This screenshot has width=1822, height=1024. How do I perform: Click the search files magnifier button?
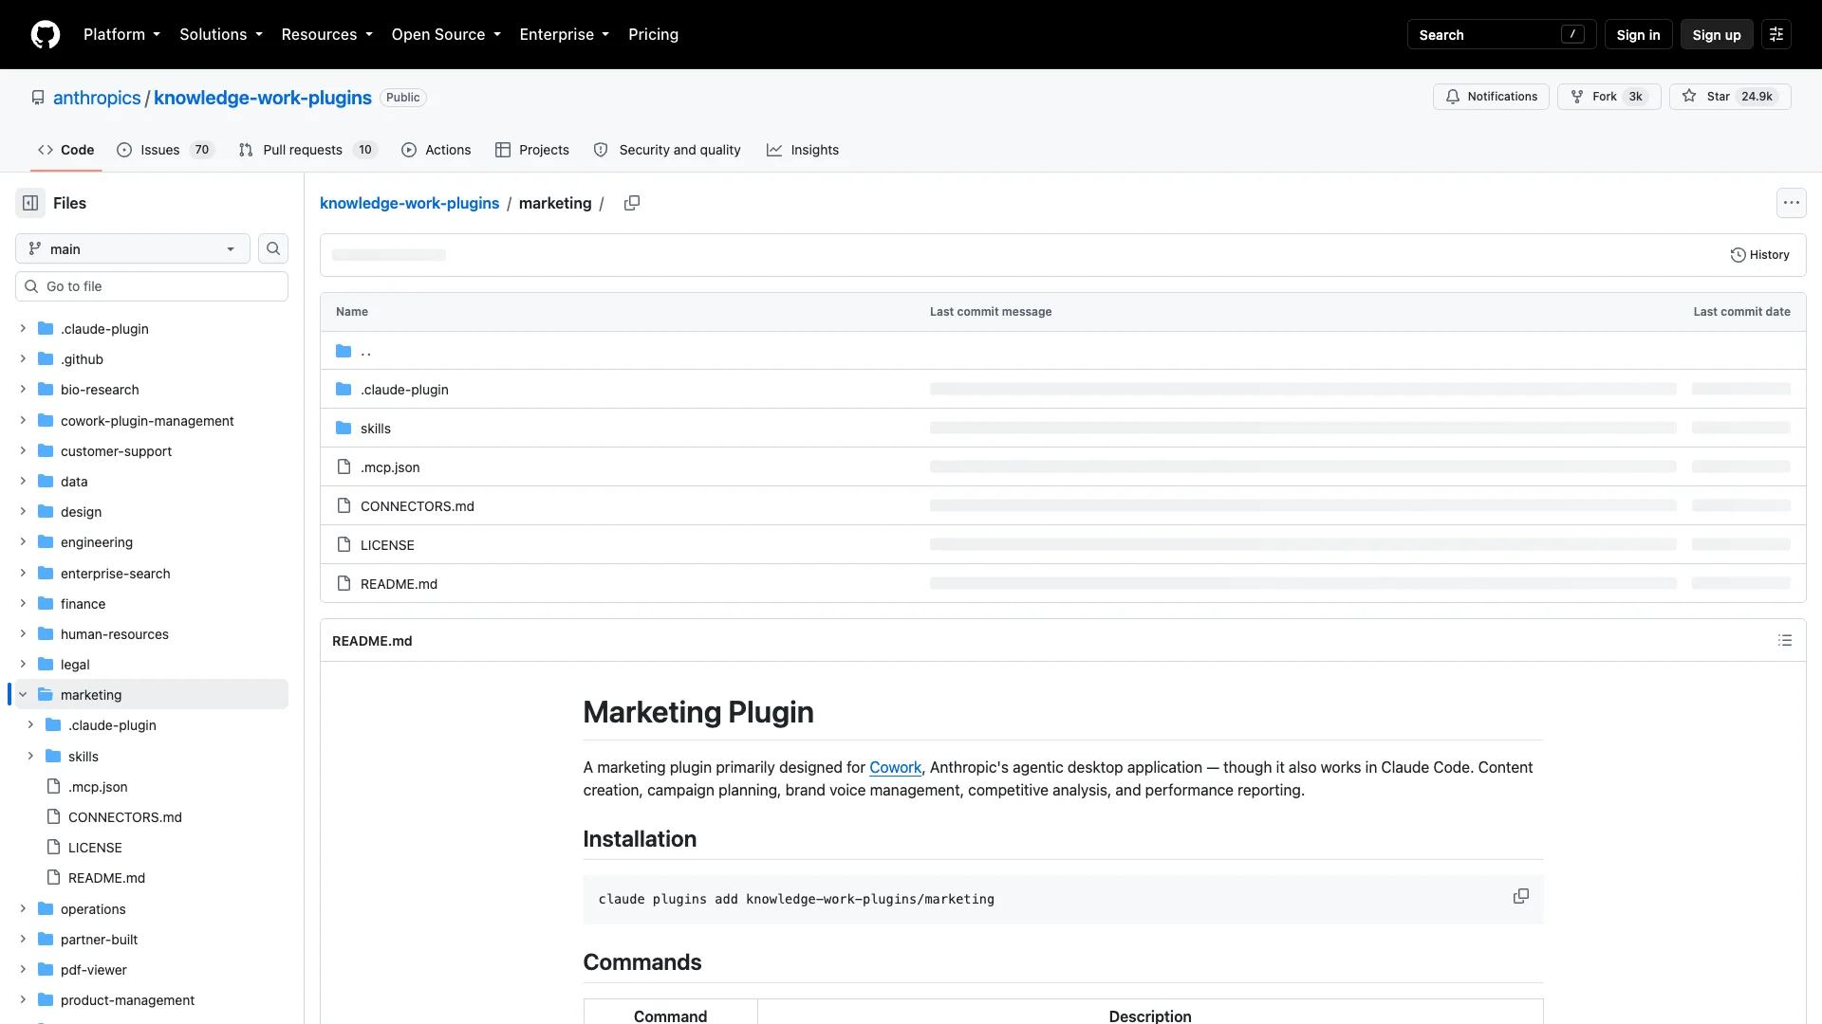pos(273,248)
